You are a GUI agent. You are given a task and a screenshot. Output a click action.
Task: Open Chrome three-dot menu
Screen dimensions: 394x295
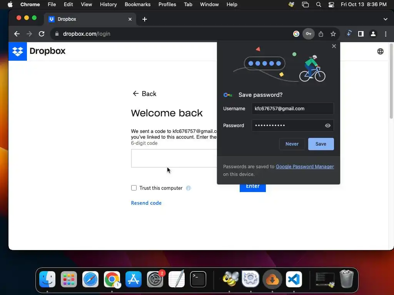pos(386,34)
